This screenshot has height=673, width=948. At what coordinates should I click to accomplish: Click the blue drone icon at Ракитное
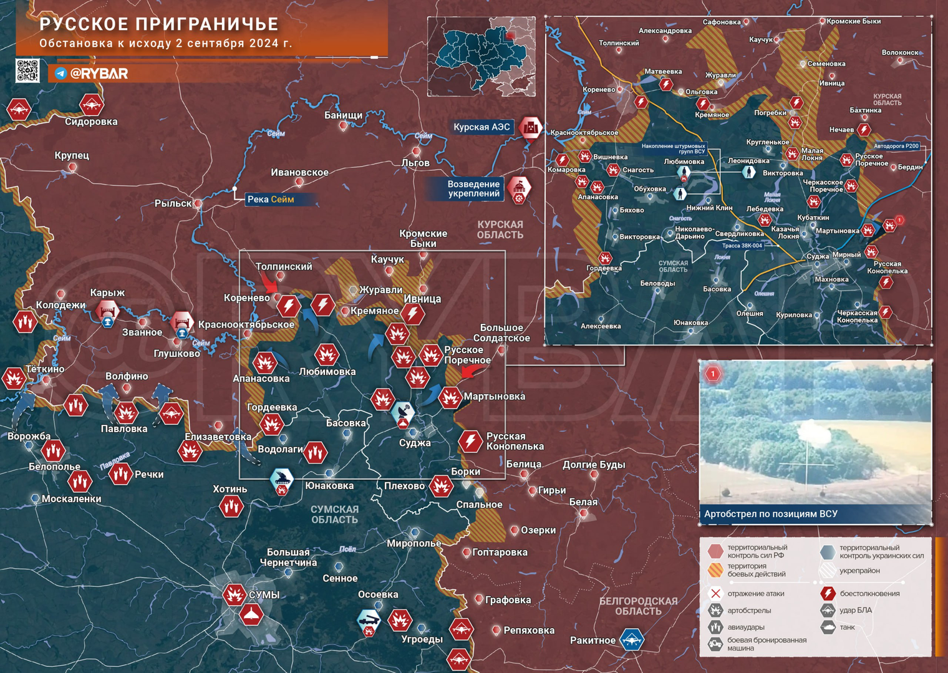[x=632, y=639]
